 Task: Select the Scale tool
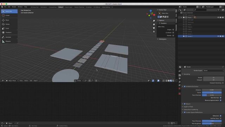9,28
